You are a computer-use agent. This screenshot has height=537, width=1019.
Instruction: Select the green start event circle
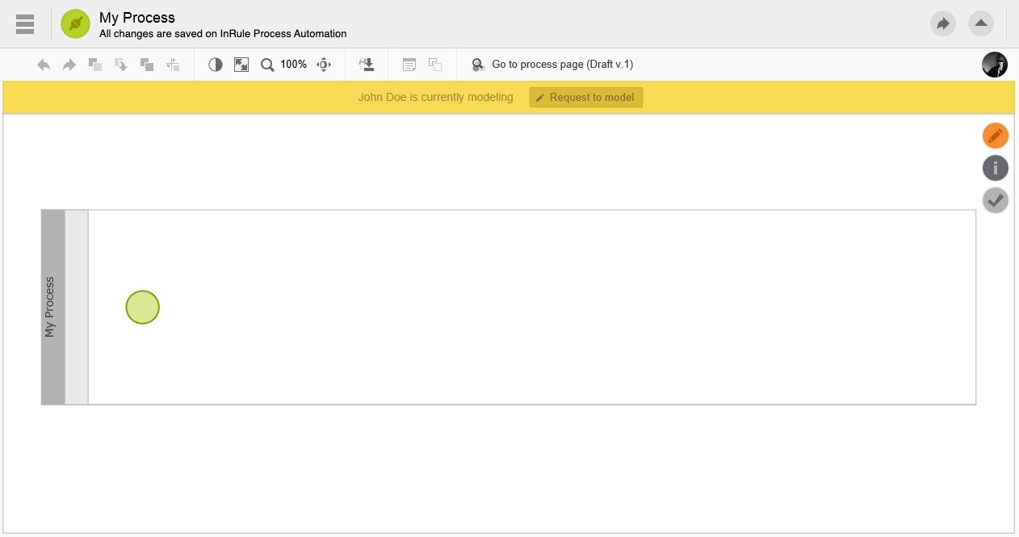point(143,308)
